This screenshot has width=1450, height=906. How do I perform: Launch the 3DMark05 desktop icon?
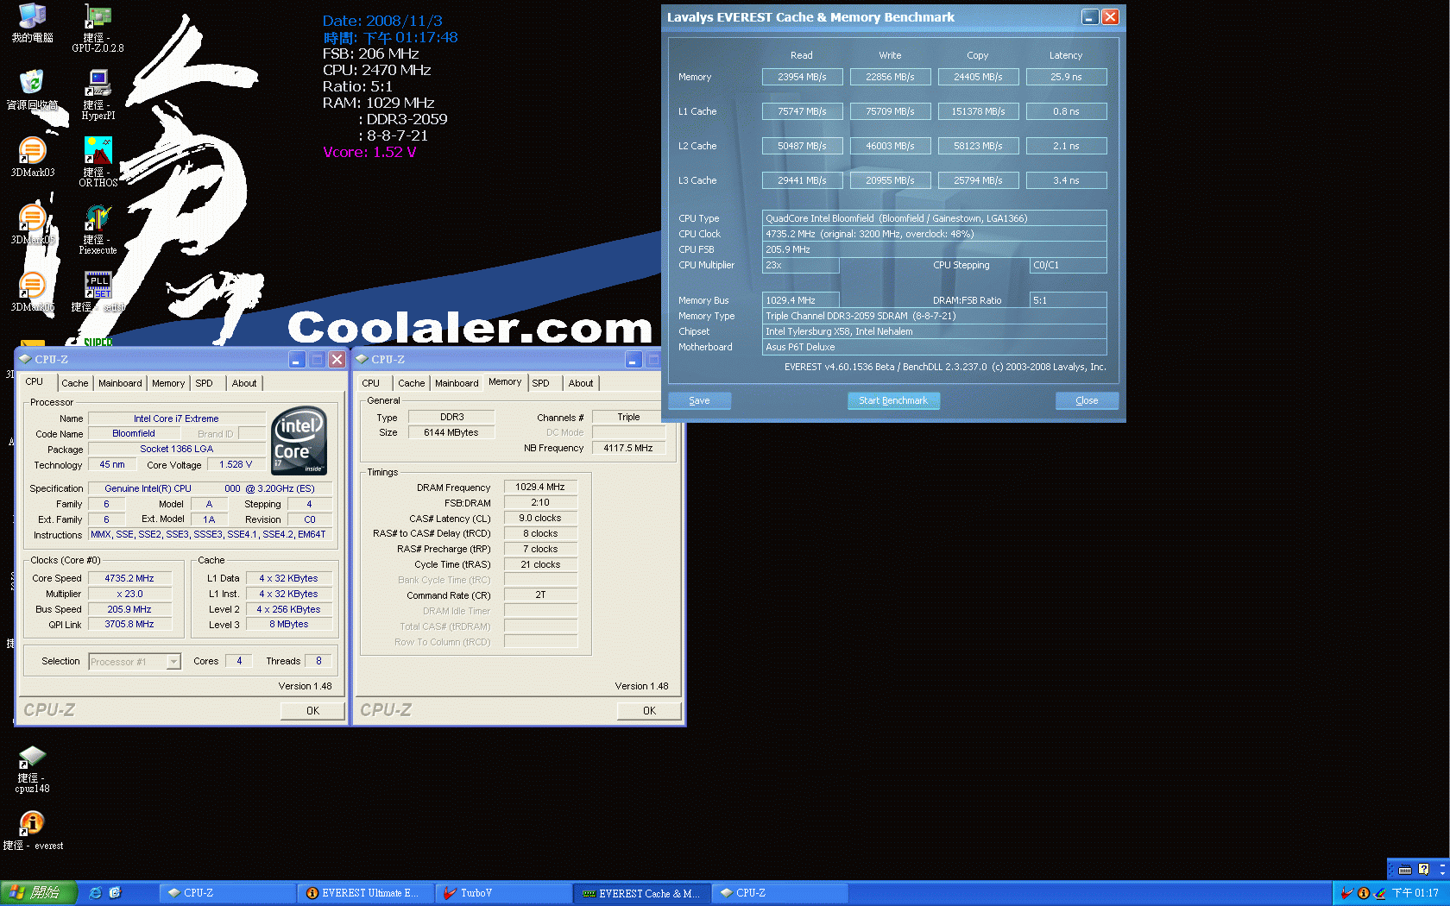click(32, 224)
